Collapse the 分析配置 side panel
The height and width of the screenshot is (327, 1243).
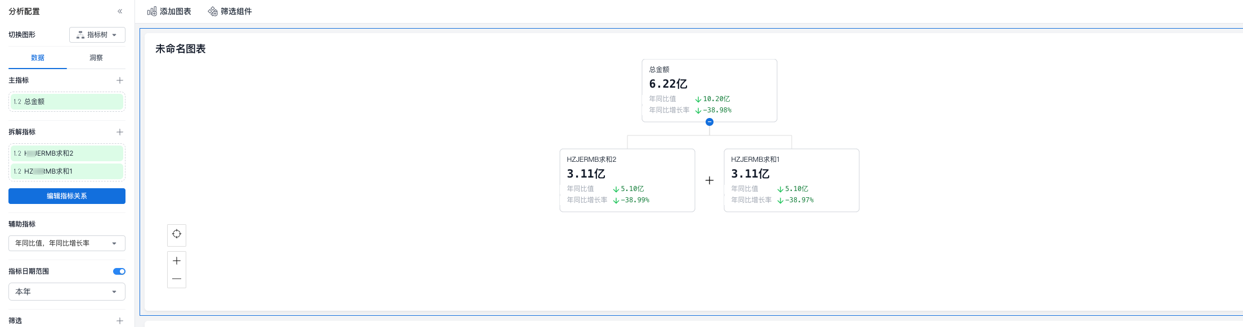point(120,11)
